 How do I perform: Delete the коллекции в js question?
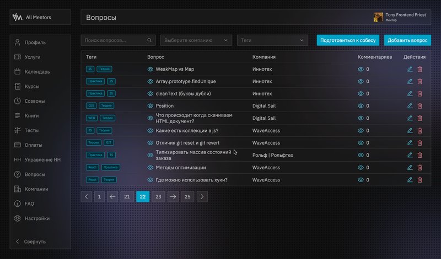[420, 130]
